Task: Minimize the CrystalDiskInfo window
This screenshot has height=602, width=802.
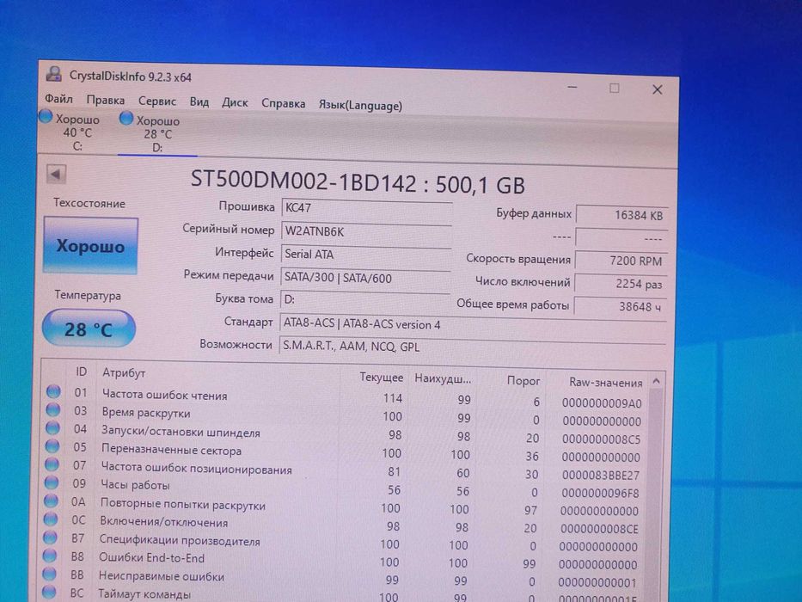Action: [572, 87]
